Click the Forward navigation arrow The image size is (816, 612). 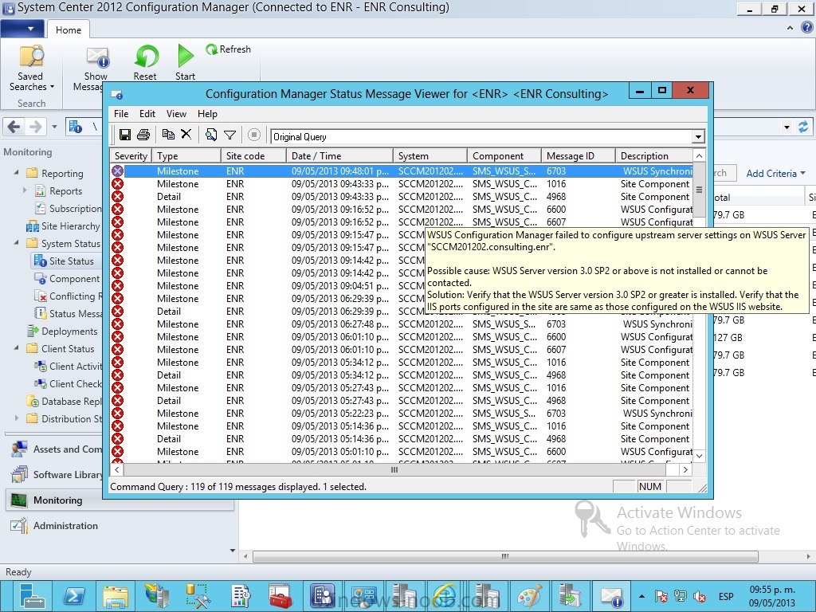pyautogui.click(x=35, y=127)
